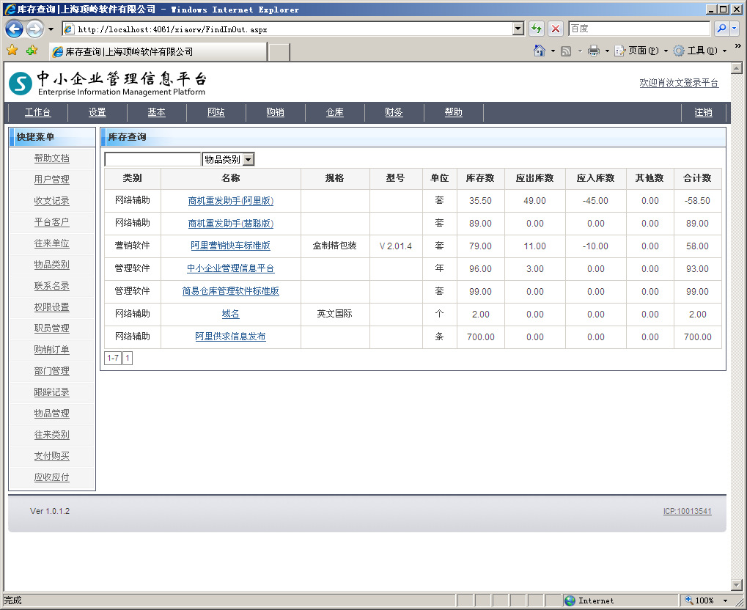Viewport: 747px width, 610px height.
Task: Open the 阿里营销快车标准版 product link
Action: tap(230, 246)
